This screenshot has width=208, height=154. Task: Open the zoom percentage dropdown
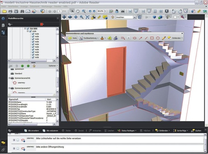[x=105, y=11]
